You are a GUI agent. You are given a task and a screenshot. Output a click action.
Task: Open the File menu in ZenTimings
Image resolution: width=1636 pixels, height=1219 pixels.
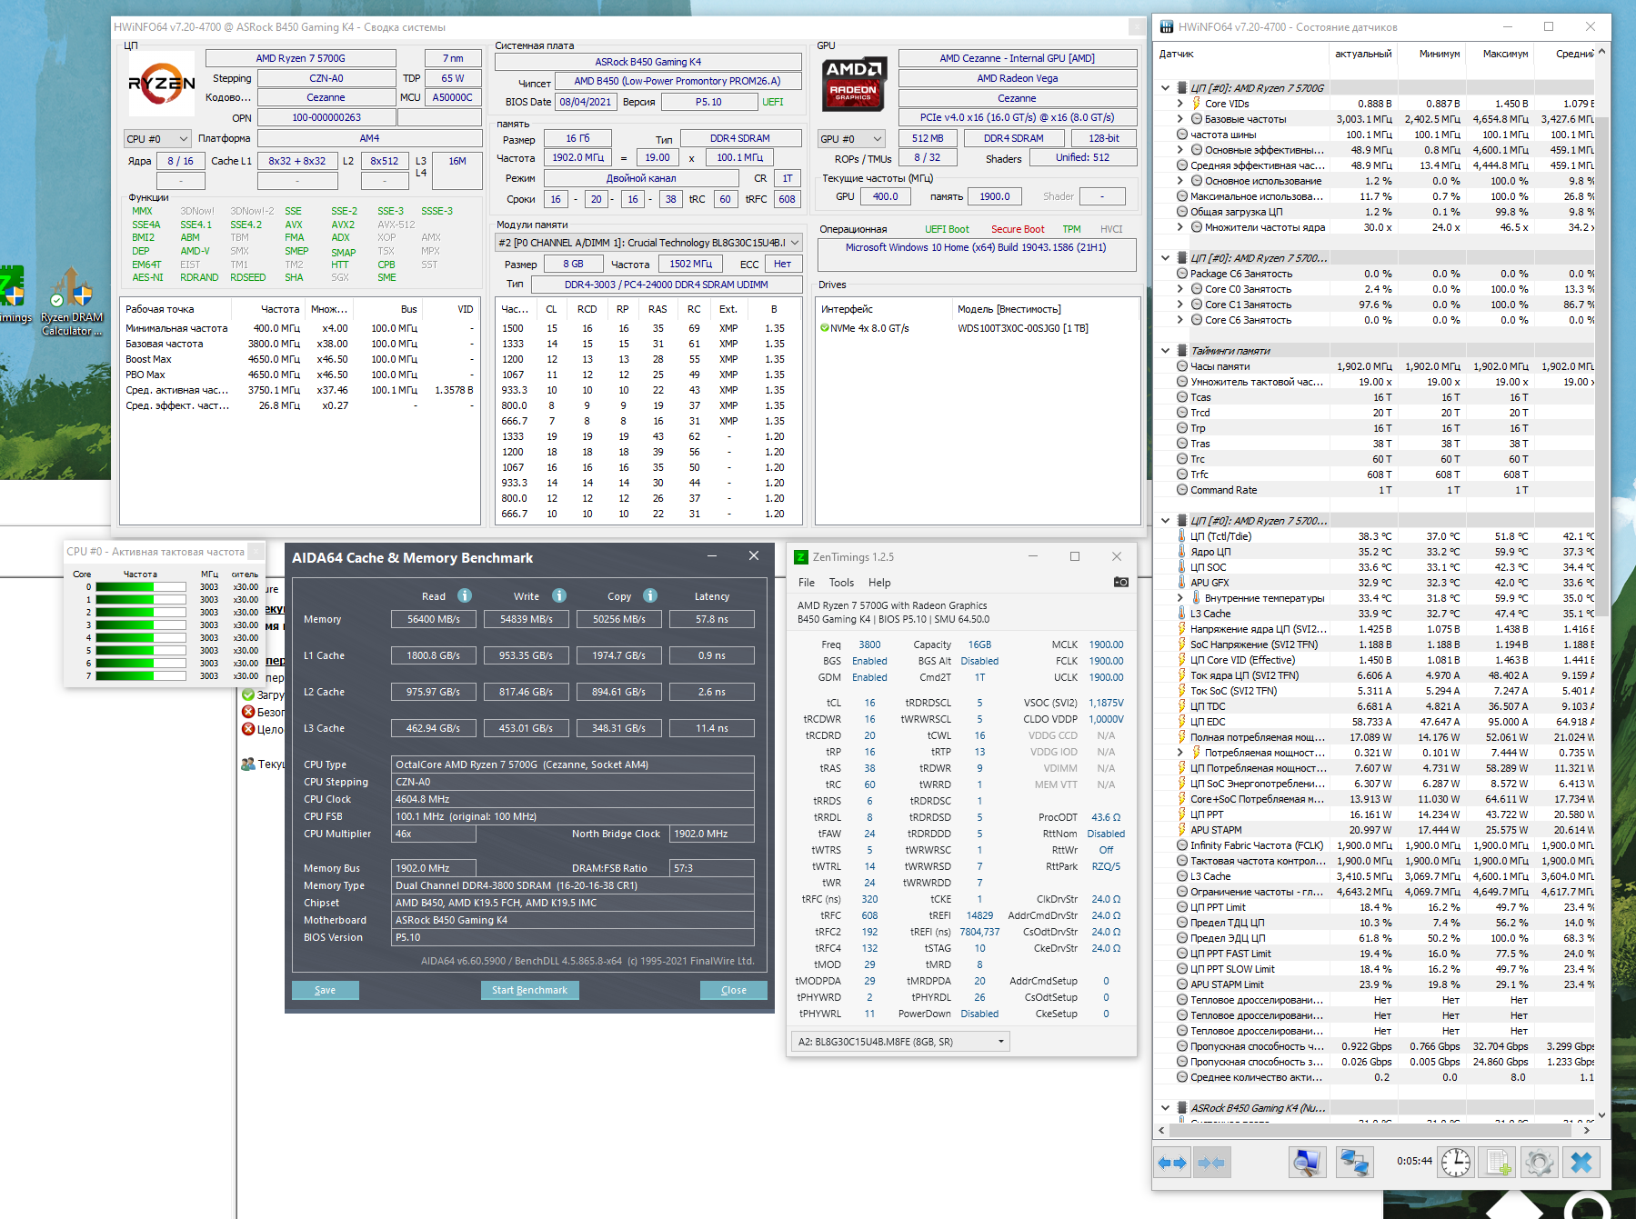pyautogui.click(x=807, y=583)
